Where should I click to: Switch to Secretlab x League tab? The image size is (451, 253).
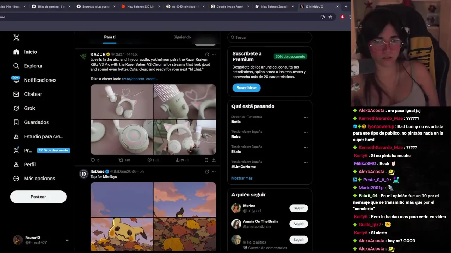coord(96,6)
